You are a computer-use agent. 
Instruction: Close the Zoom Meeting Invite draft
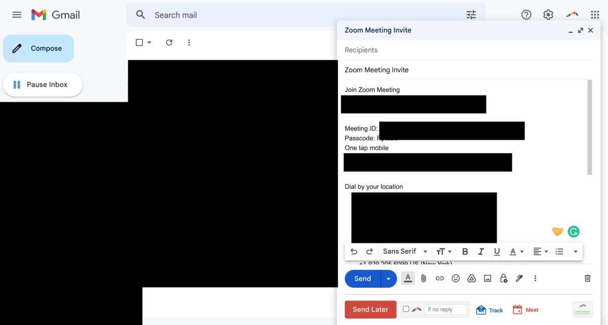click(590, 30)
